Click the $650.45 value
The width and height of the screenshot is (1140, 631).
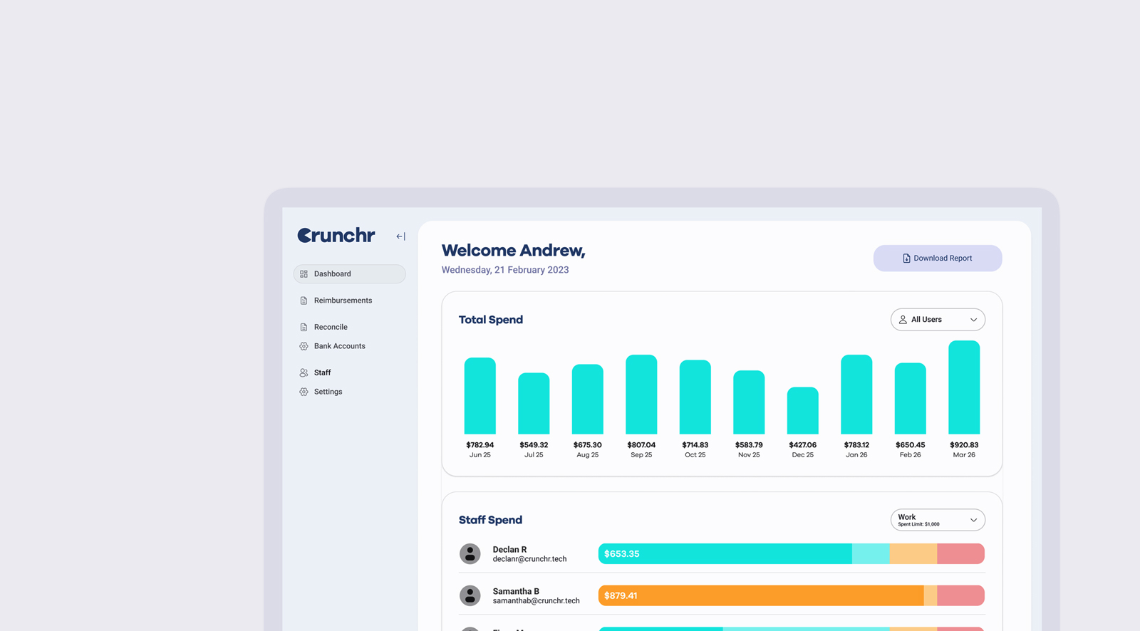point(911,445)
